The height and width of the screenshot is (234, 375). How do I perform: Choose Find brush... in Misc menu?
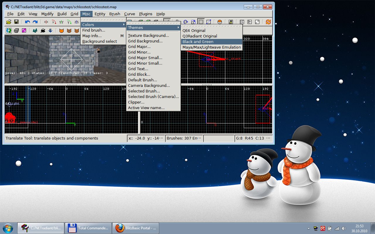103,30
